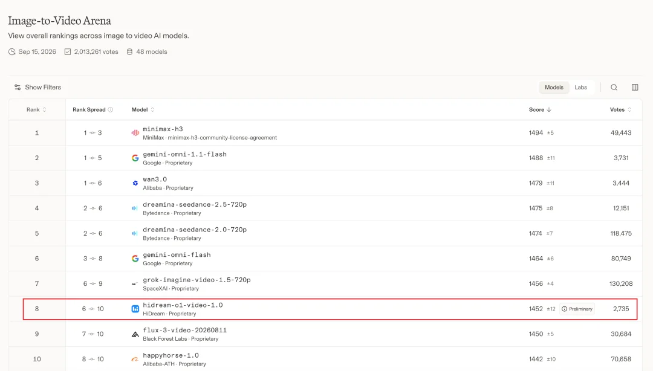Click the MiniMax license agreement subtitle
This screenshot has width=653, height=371.
pos(209,138)
